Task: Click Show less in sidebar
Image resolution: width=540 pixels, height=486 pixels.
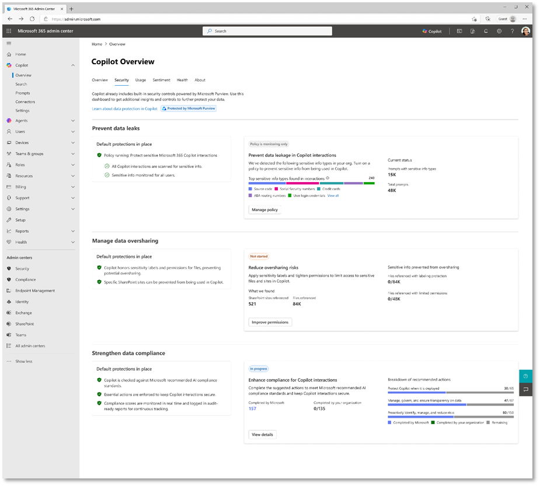Action: point(24,362)
